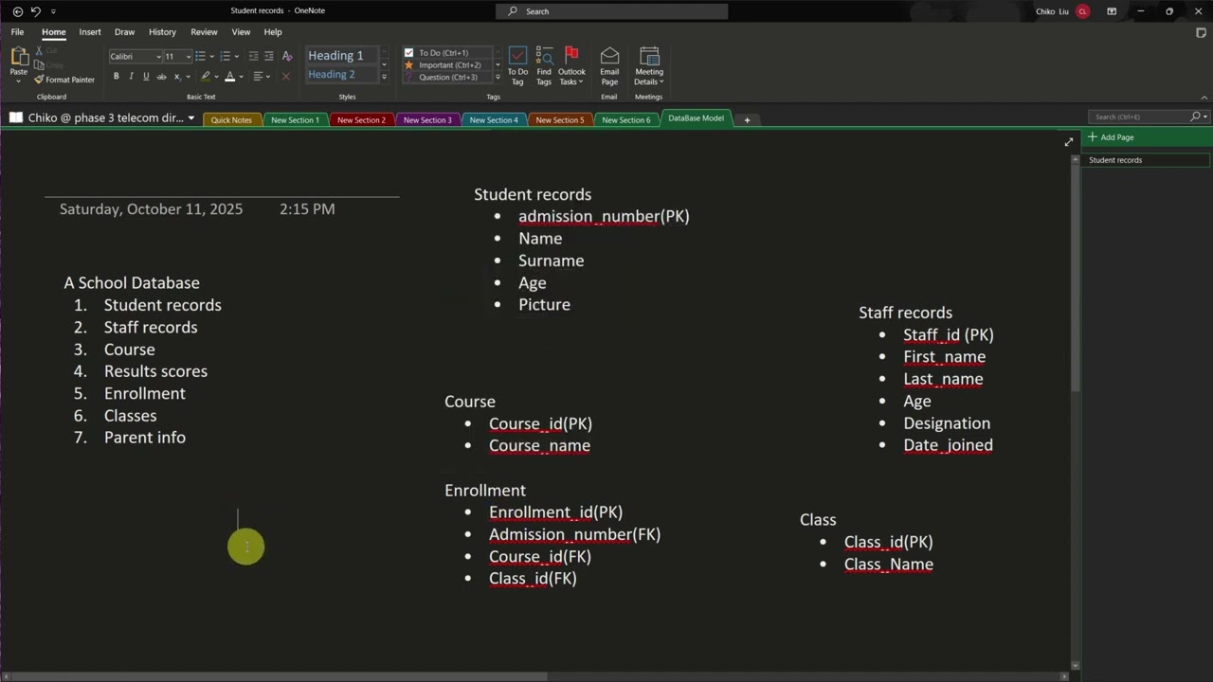1213x682 pixels.
Task: Open the font color dropdown arrow
Action: (x=241, y=76)
